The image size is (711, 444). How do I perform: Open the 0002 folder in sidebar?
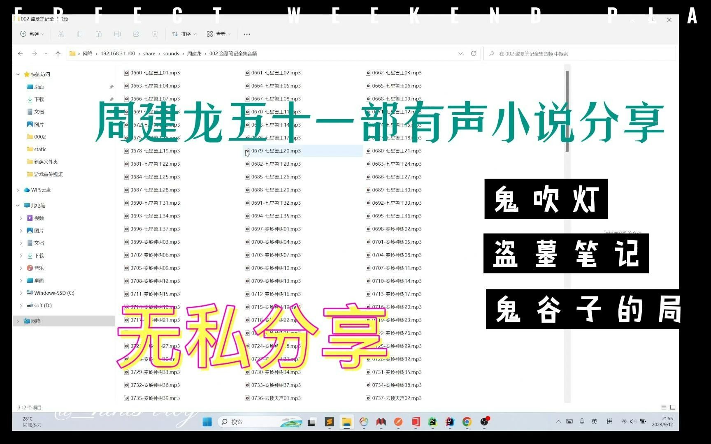point(39,137)
